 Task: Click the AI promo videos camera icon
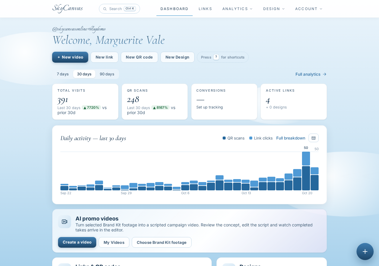coord(65,222)
